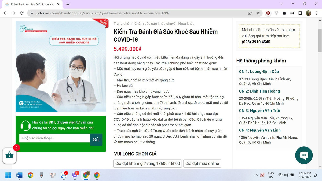Open a new browser tab
The width and height of the screenshot is (322, 181).
point(68,4)
